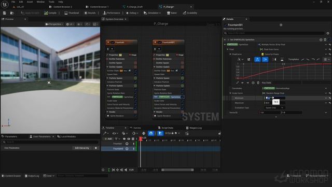Switch to the Curves tab
The image size is (332, 187).
[135, 128]
